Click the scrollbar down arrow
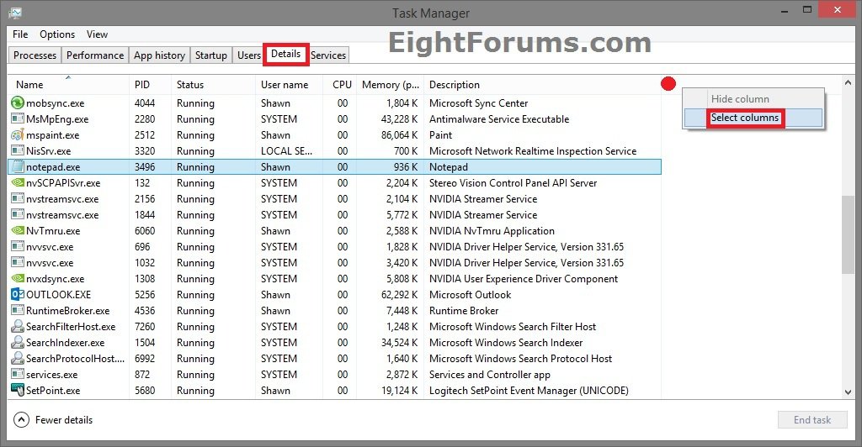 click(x=848, y=392)
